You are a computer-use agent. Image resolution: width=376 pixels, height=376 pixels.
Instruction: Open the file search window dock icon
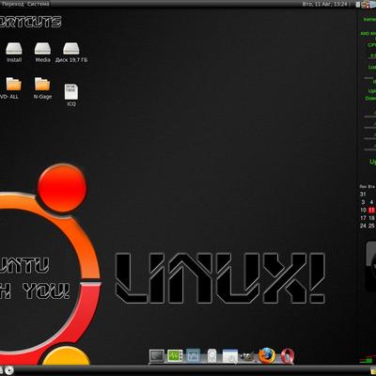(x=230, y=356)
